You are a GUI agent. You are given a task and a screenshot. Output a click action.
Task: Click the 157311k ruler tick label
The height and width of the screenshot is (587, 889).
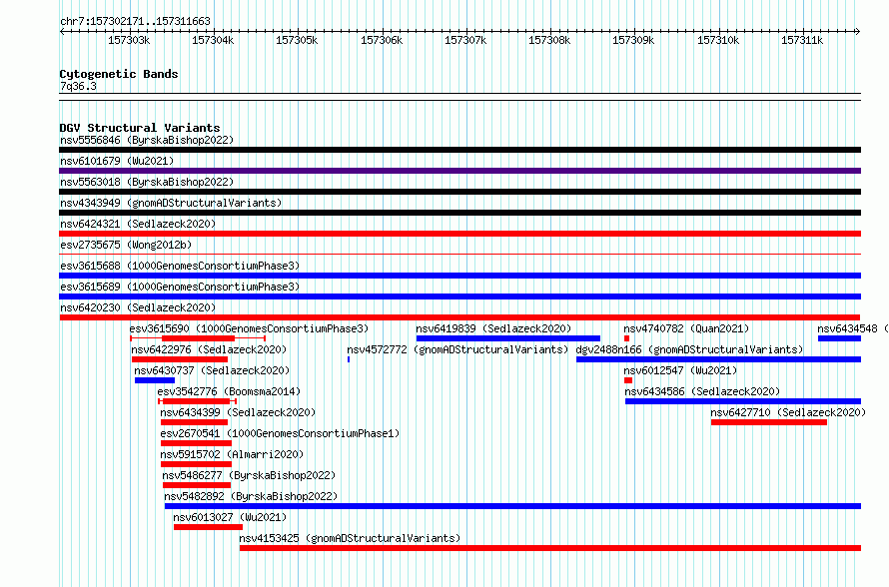pos(802,40)
